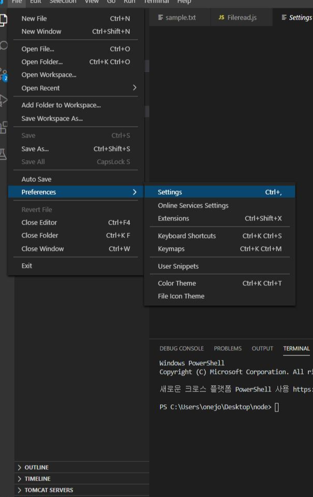
Task: Select Open Folder... menu entry
Action: (75, 62)
